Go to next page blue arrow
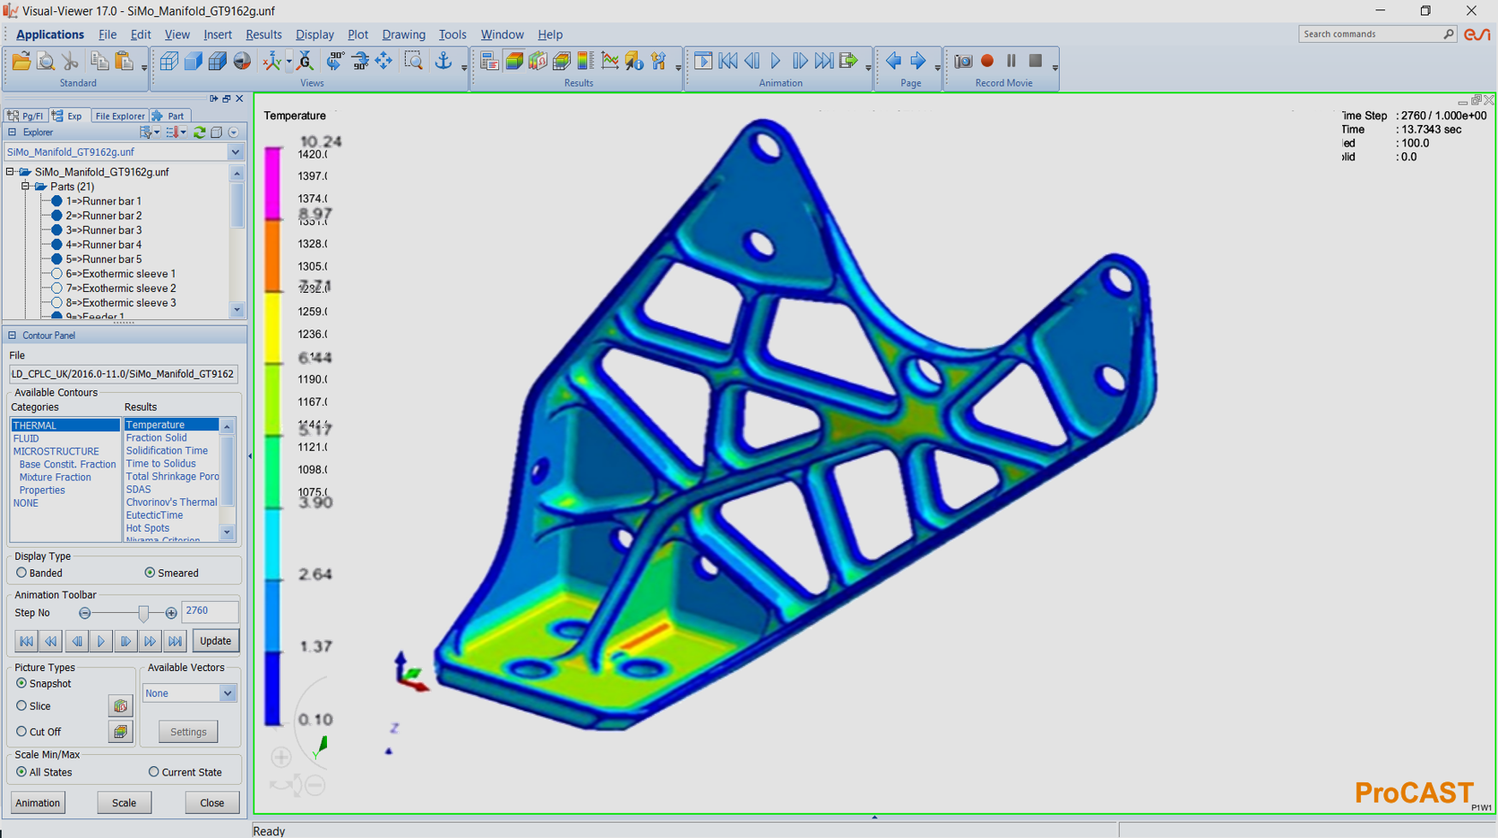The image size is (1498, 838). 918,62
